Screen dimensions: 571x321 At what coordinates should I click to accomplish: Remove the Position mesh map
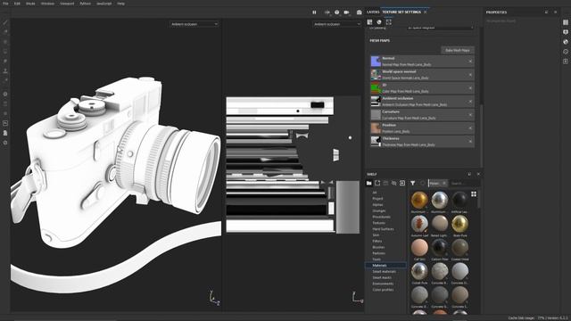tap(470, 128)
